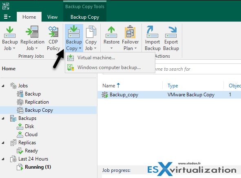
Task: Sort by the Type column header
Action: click(x=173, y=86)
